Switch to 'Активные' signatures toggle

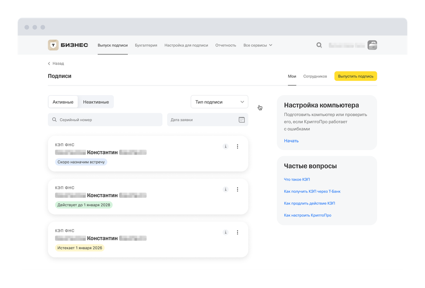pyautogui.click(x=63, y=102)
